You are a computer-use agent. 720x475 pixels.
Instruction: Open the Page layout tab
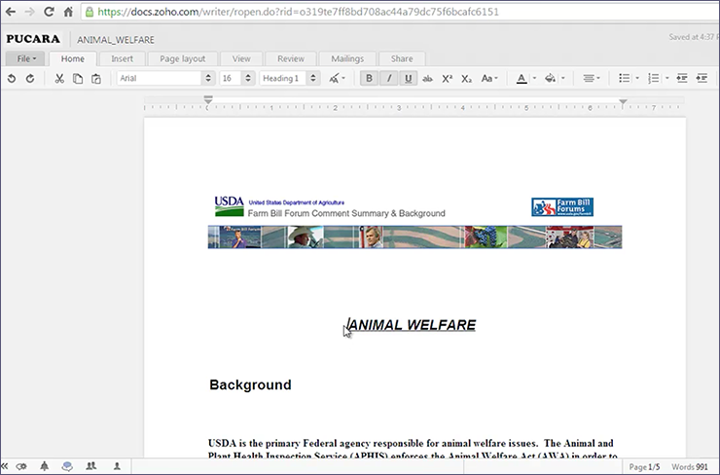pos(182,58)
